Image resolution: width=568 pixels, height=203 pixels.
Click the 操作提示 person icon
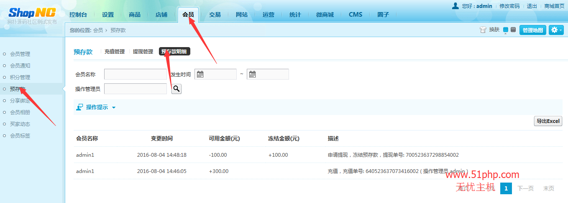tap(79, 108)
